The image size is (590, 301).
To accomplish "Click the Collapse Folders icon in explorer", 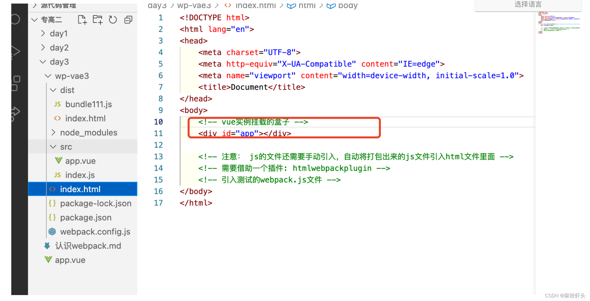I will pos(128,20).
